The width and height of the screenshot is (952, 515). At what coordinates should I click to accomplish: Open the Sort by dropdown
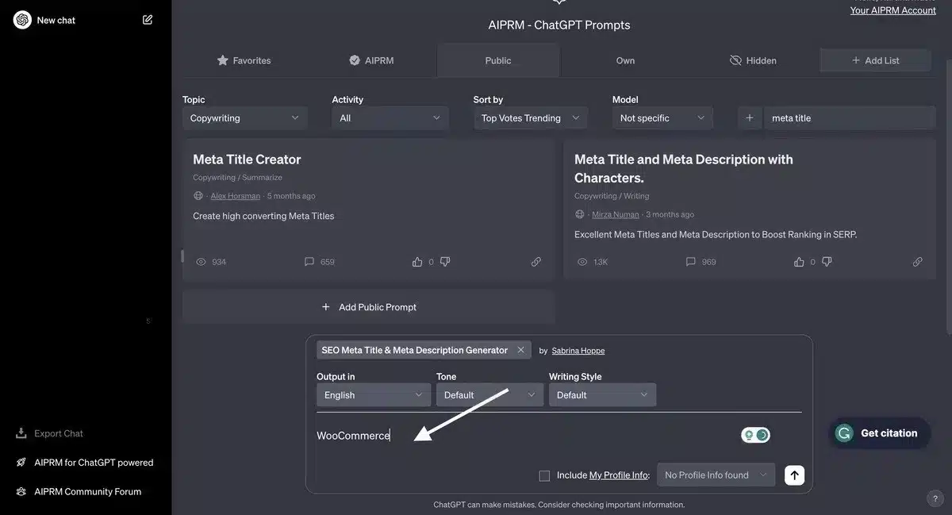531,118
